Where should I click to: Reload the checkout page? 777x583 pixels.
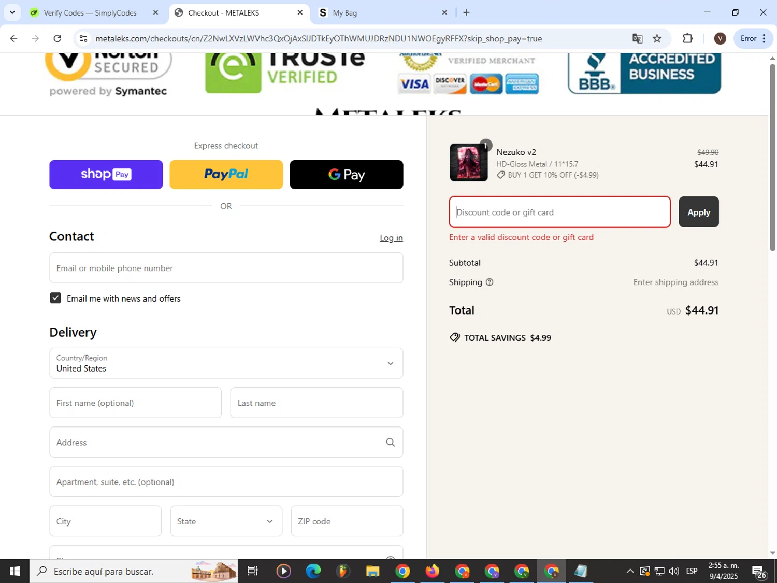[57, 38]
